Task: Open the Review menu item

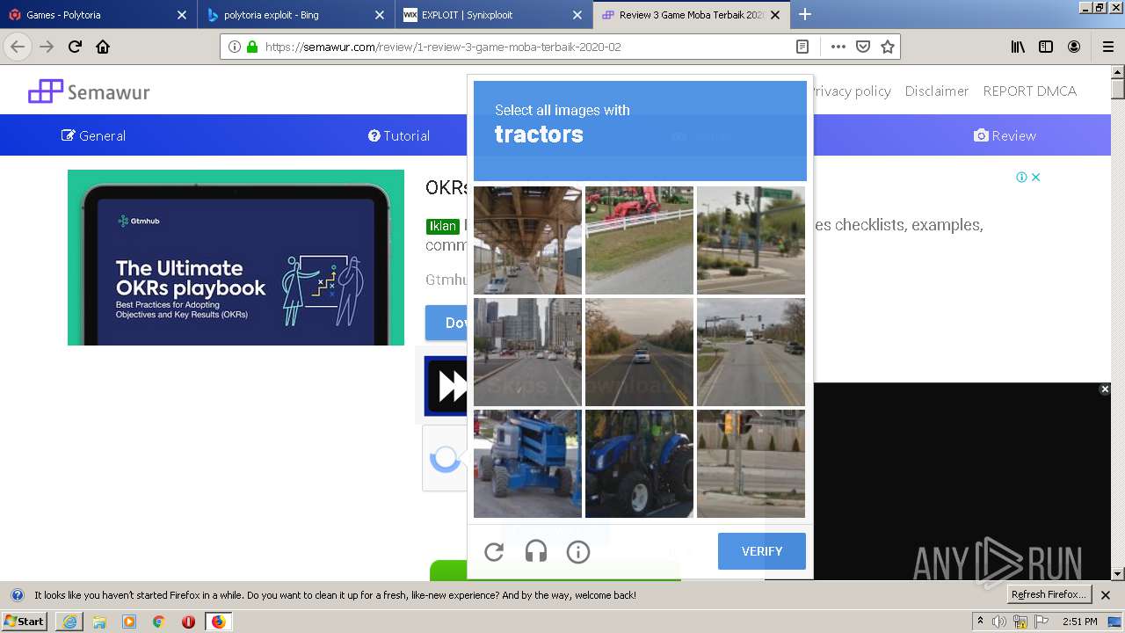Action: click(x=1005, y=135)
